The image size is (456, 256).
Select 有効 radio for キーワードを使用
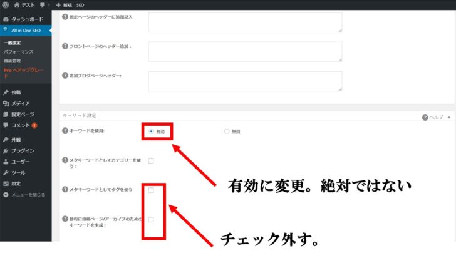(x=151, y=131)
